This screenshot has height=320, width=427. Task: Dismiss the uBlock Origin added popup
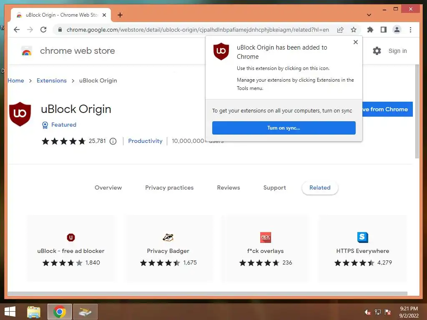[x=355, y=42]
